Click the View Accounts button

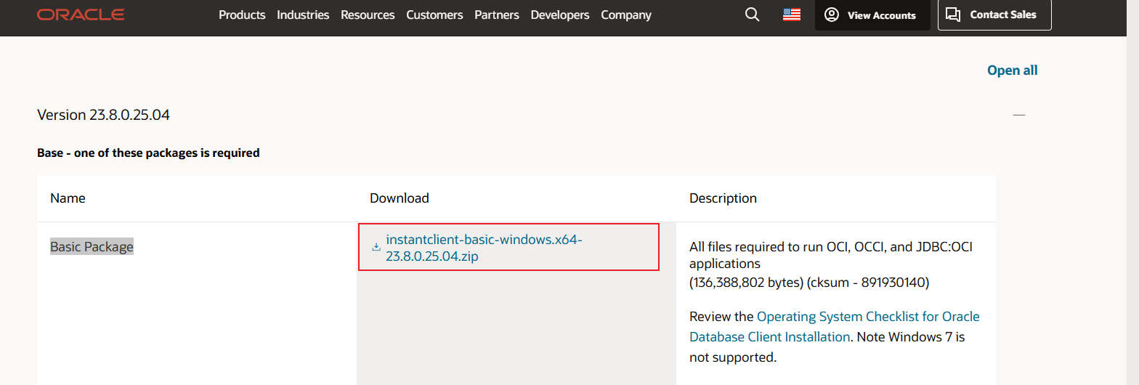[x=872, y=15]
